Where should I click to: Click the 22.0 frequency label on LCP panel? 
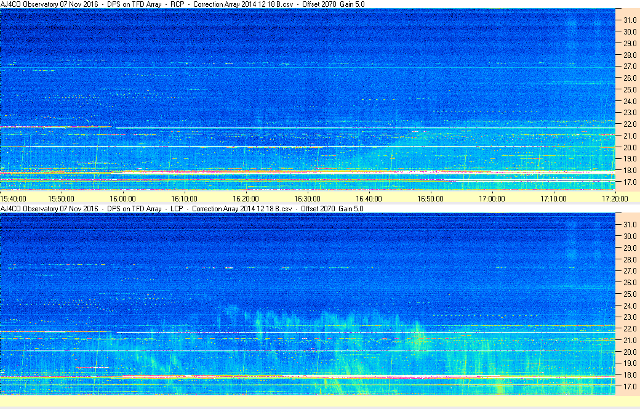(x=630, y=328)
